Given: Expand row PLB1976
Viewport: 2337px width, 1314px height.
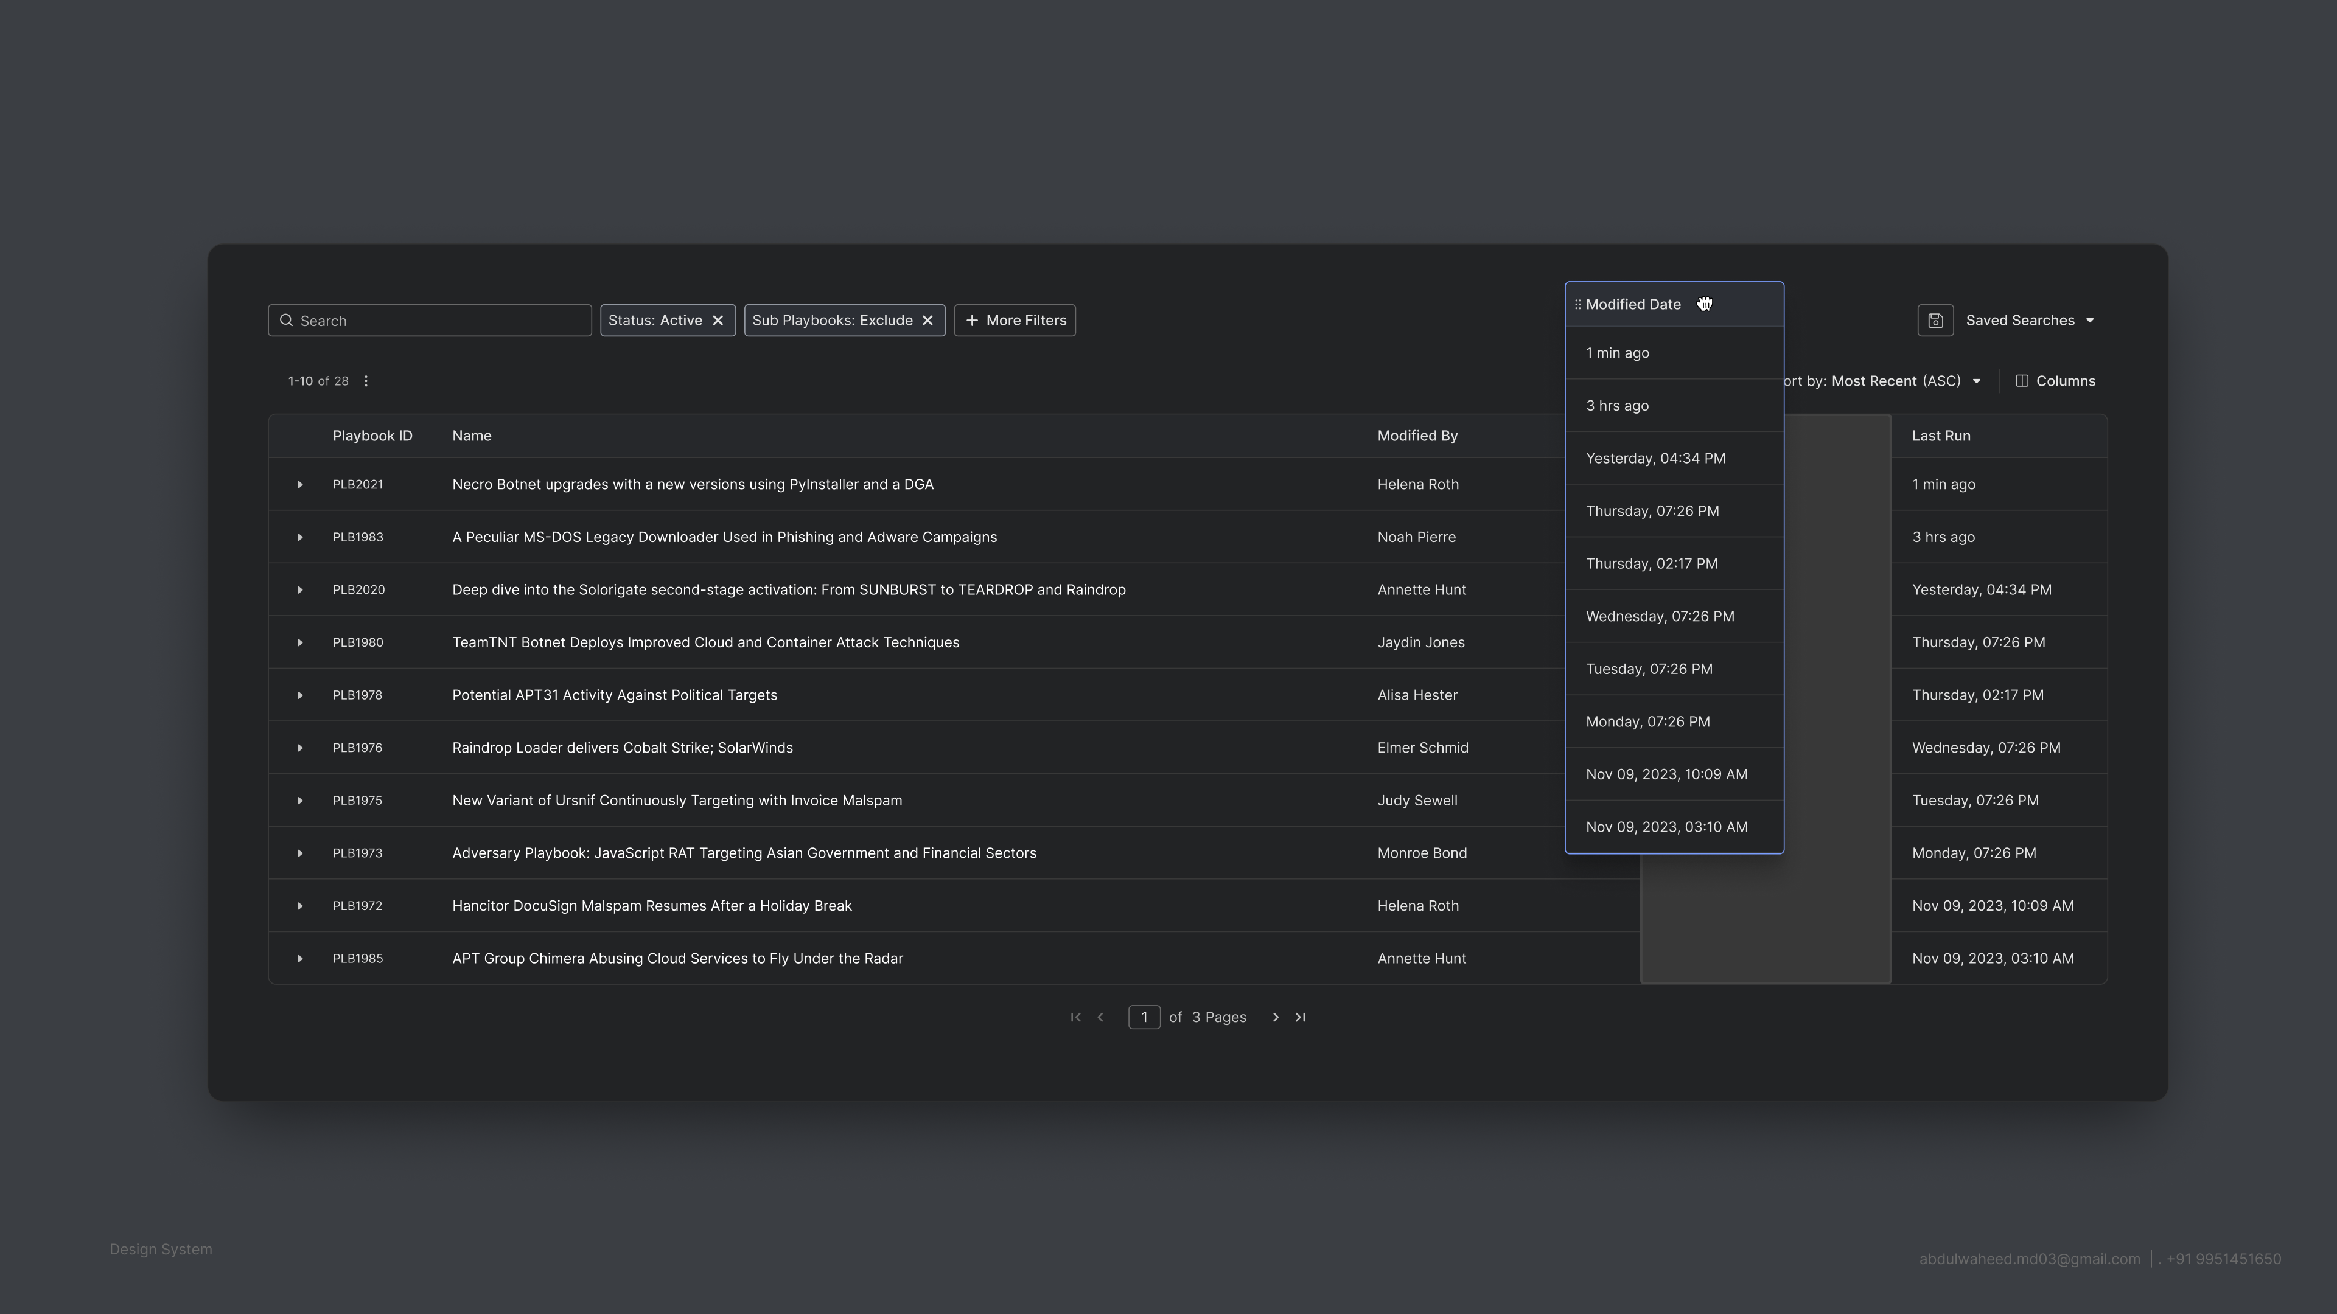Looking at the screenshot, I should 299,747.
